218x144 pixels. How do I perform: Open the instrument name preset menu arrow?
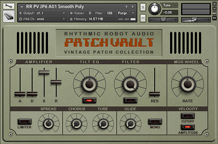tap(22, 7)
